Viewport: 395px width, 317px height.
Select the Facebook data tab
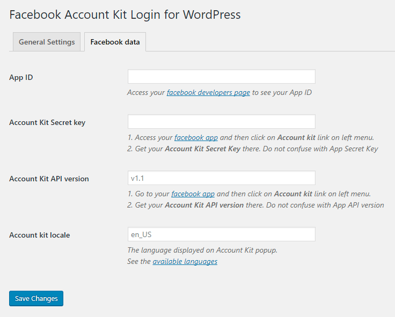115,42
